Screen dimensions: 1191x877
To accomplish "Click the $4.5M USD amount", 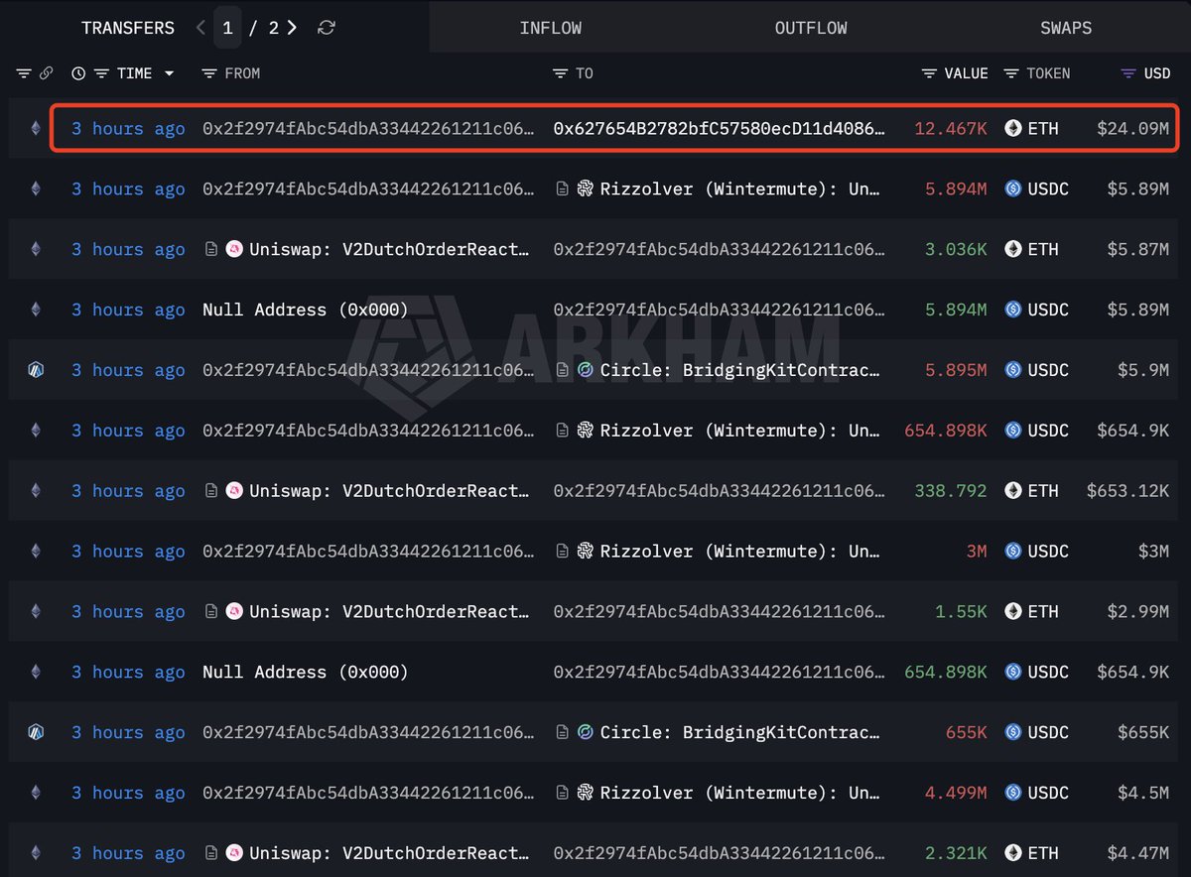I will [x=1143, y=793].
